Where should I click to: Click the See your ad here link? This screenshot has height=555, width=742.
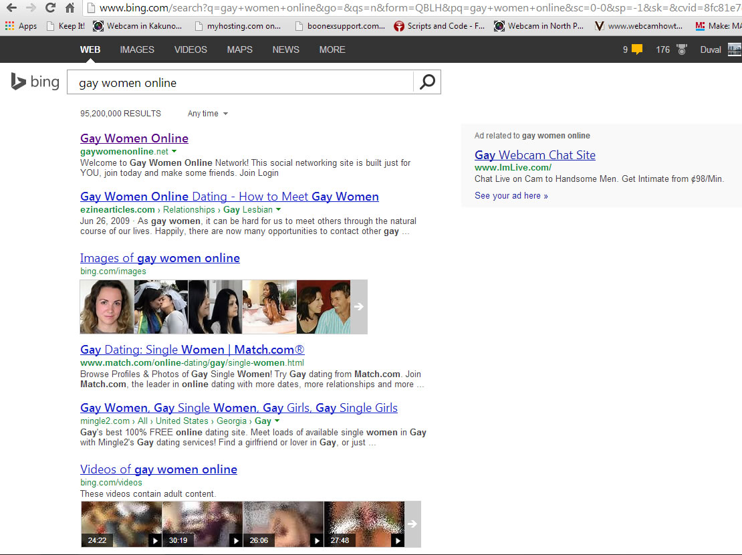coord(511,196)
